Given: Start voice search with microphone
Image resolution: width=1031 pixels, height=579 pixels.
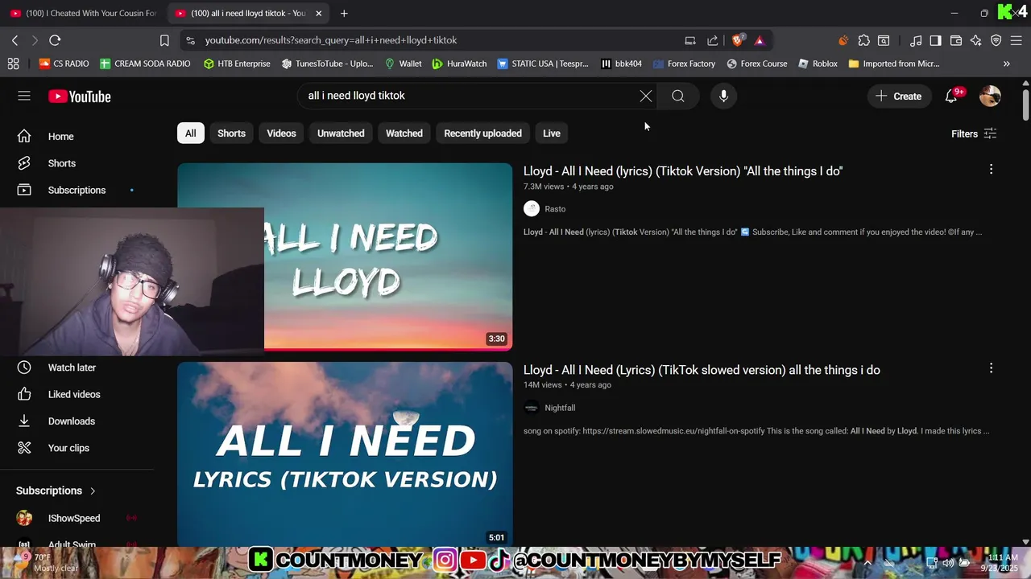Looking at the screenshot, I should (x=723, y=96).
